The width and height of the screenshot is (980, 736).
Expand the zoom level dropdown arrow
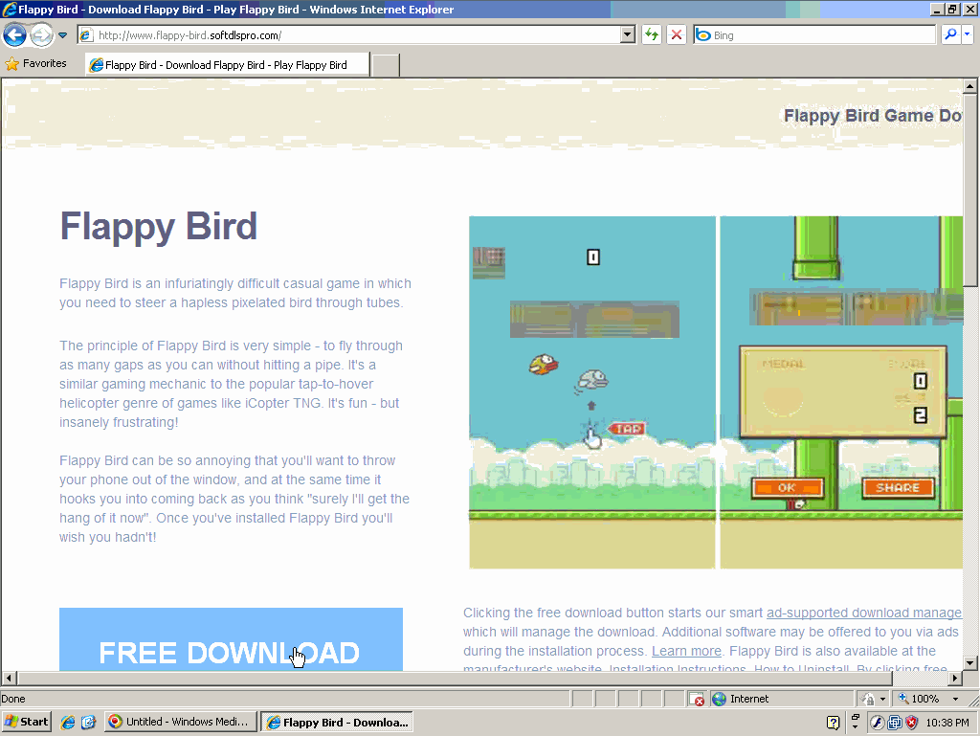coord(955,699)
